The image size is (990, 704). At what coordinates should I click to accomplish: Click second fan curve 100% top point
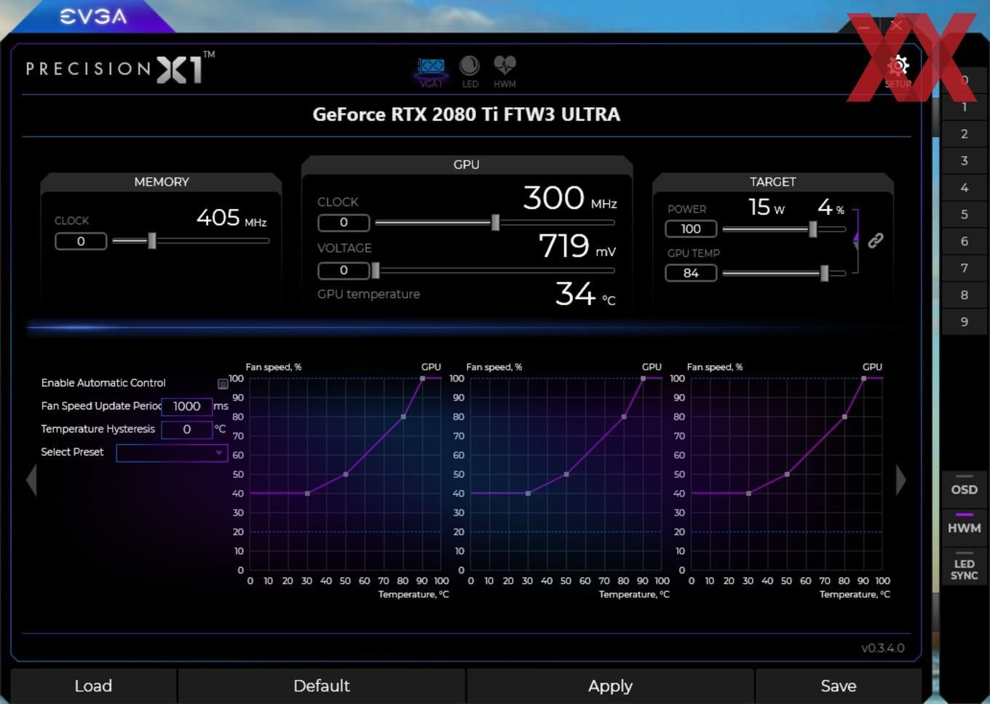click(643, 378)
